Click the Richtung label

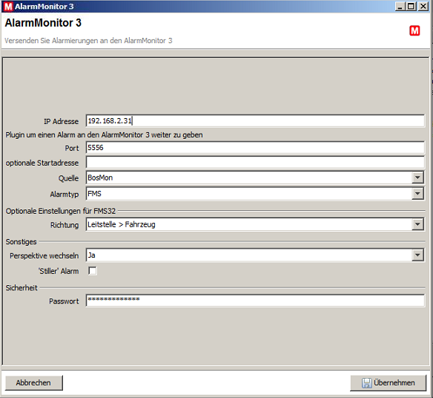pos(65,225)
